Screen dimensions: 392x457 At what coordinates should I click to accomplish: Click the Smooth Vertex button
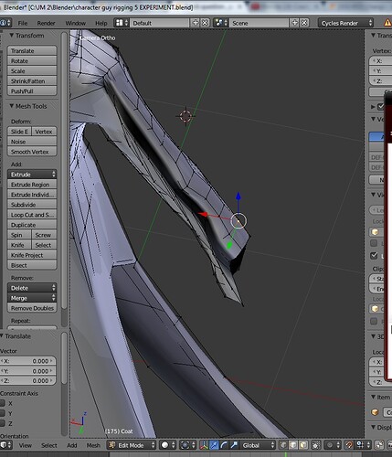tap(32, 152)
